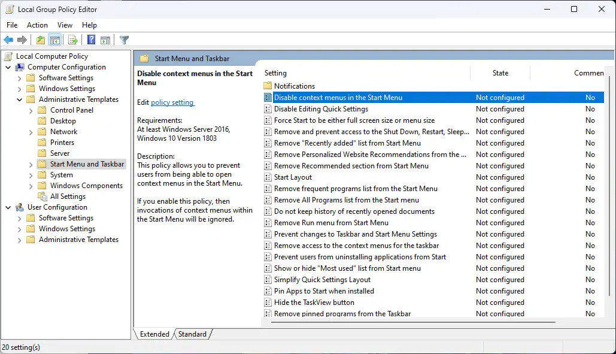Image resolution: width=616 pixels, height=354 pixels.
Task: Click the Desktop folder icon in tree
Action: pos(42,121)
